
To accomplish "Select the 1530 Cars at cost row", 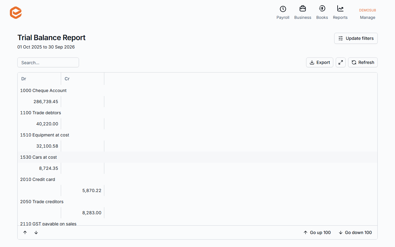I will [197, 157].
